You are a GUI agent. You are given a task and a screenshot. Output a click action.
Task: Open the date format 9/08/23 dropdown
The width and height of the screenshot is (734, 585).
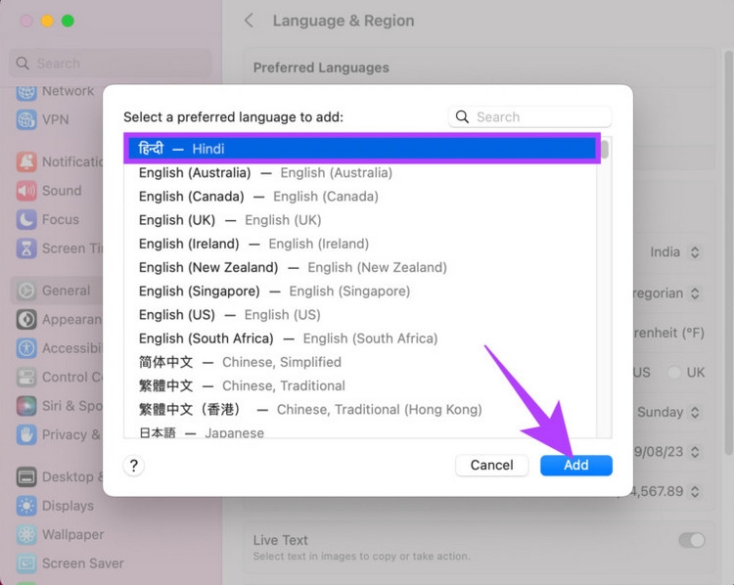pyautogui.click(x=668, y=452)
